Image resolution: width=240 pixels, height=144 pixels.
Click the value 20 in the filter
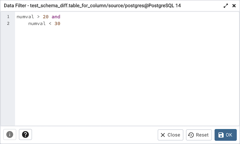(x=46, y=16)
